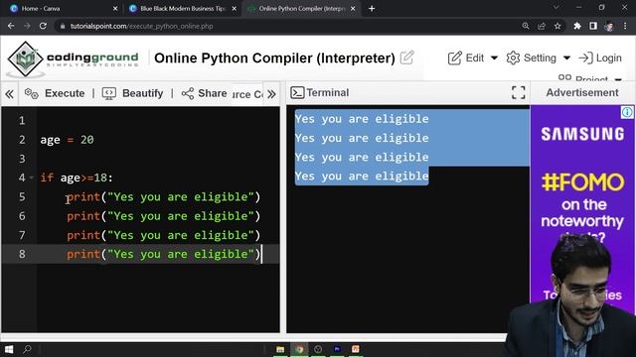Open tab search chevron in title bar
636x357 pixels.
(556, 8)
